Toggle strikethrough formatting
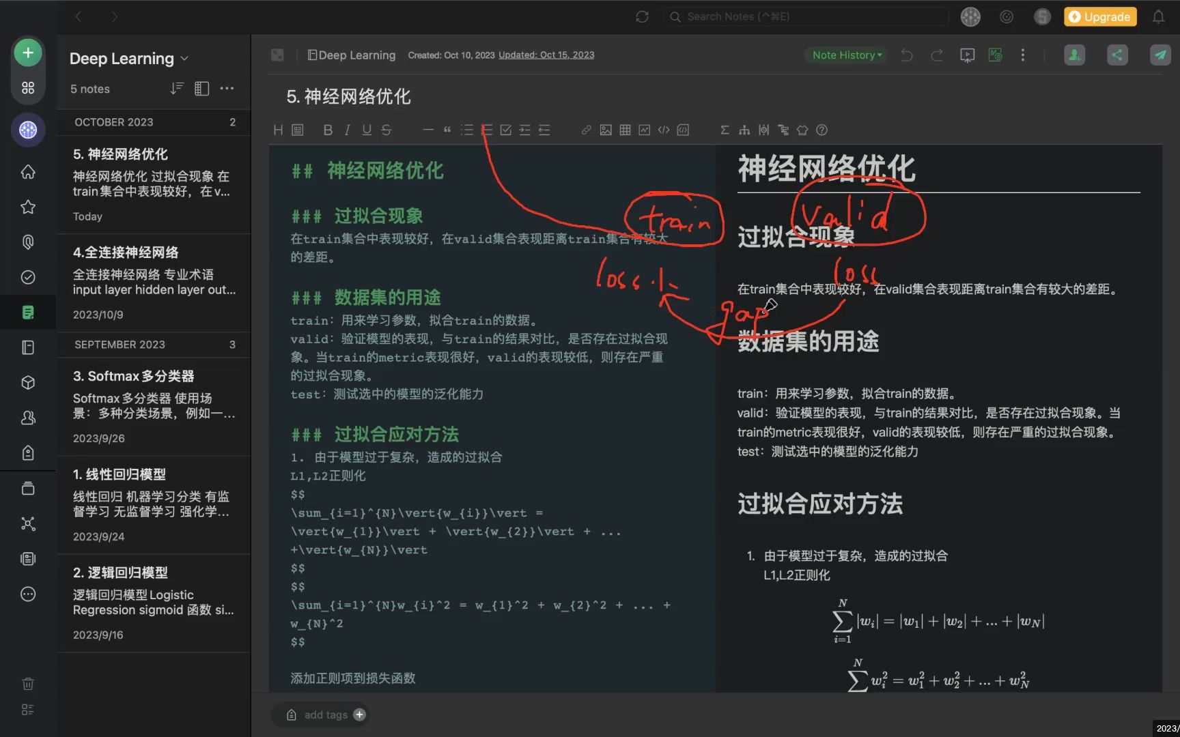Image resolution: width=1180 pixels, height=737 pixels. click(x=386, y=130)
